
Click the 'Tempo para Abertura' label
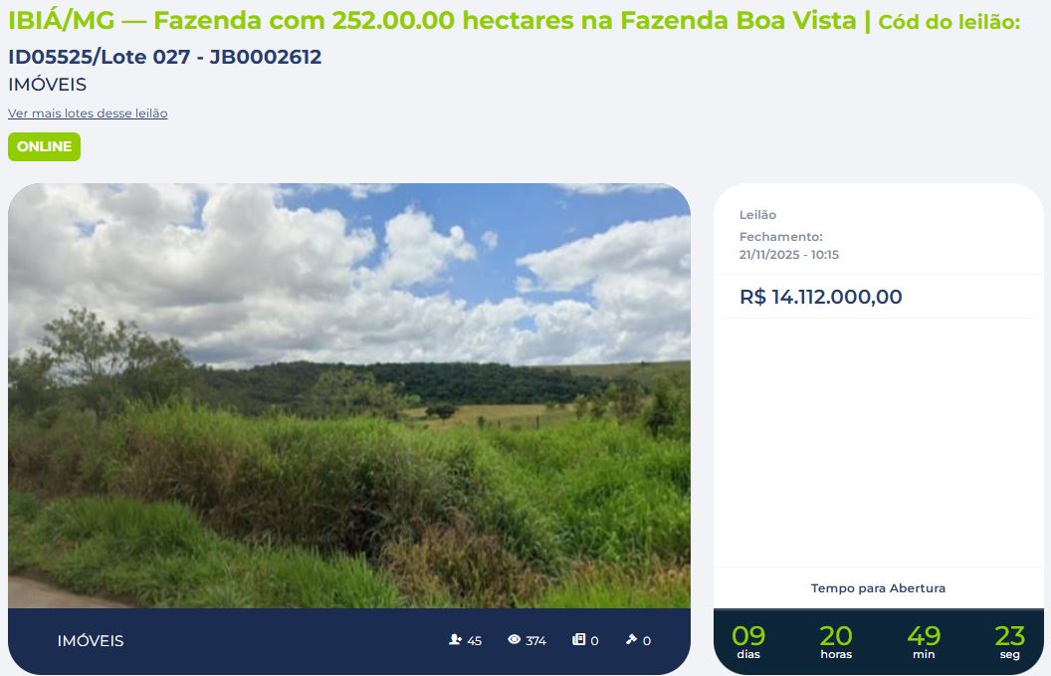(x=878, y=588)
